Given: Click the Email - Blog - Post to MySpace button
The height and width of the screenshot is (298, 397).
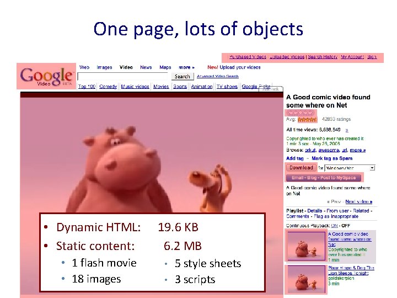Looking at the screenshot, I should pos(324,178).
